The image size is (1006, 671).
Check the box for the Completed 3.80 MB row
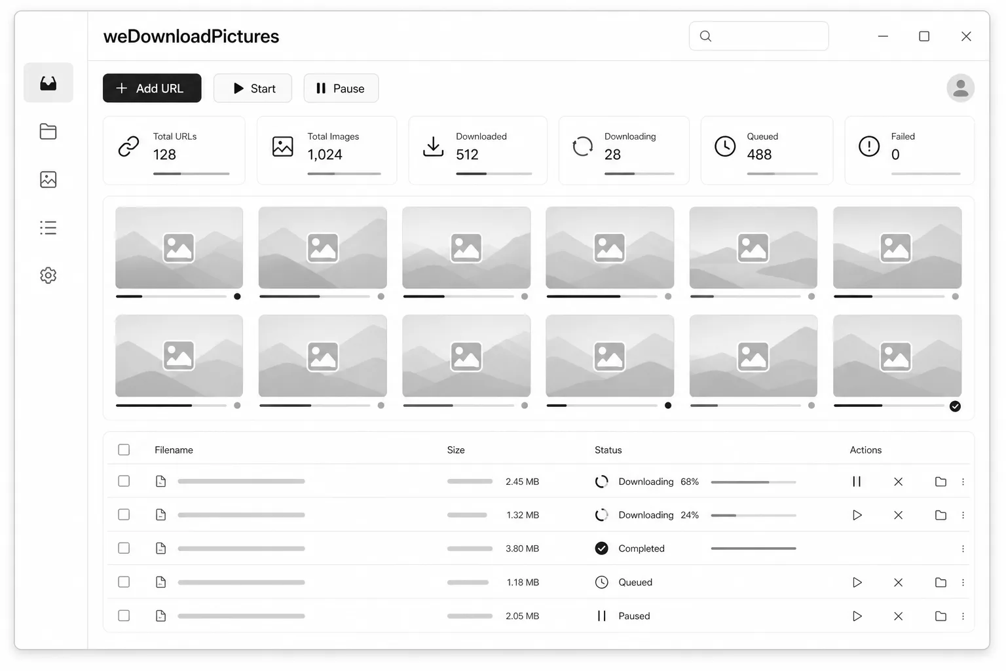pyautogui.click(x=124, y=548)
